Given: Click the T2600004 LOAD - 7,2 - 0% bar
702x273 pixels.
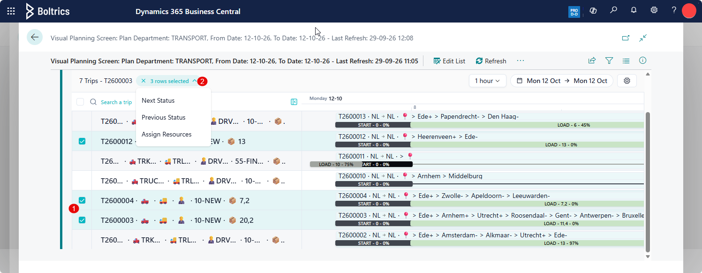Looking at the screenshot, I should click(527, 204).
